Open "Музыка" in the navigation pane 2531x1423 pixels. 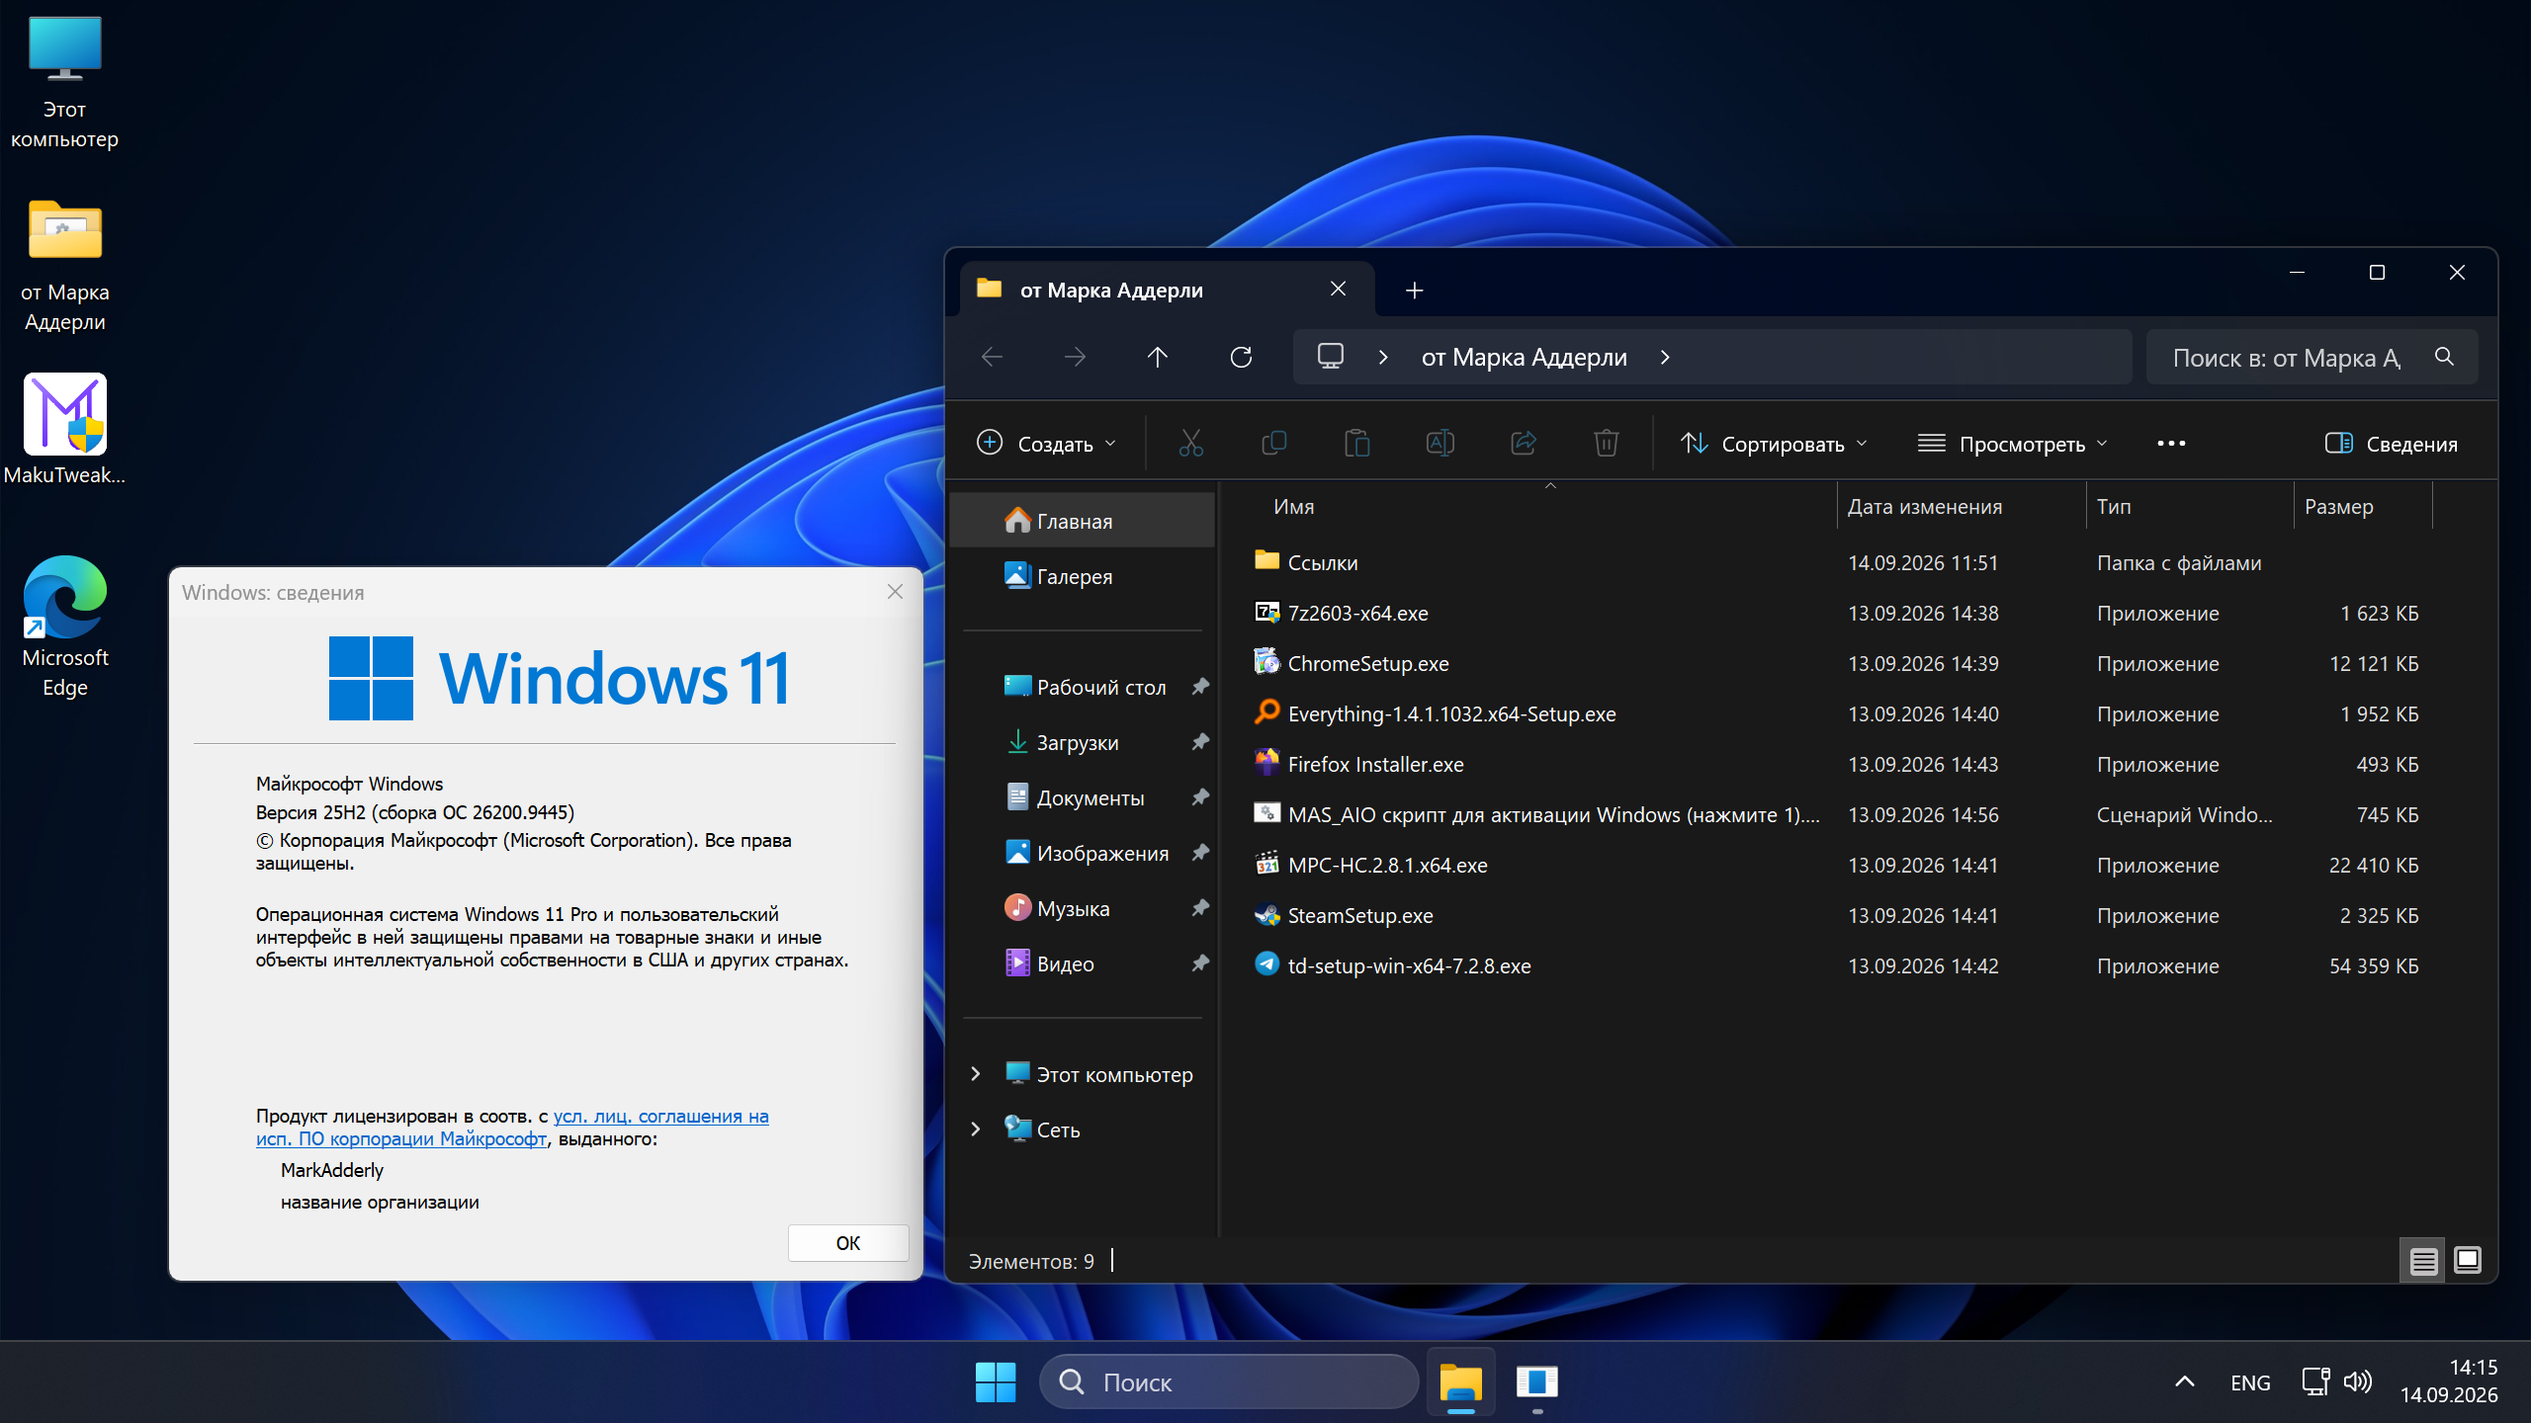tap(1083, 908)
